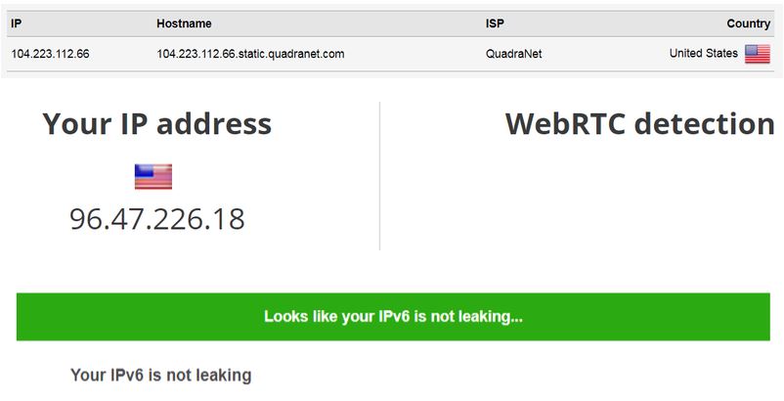The height and width of the screenshot is (401, 784).
Task: Click the 'WebRTC detection' heading
Action: [639, 124]
